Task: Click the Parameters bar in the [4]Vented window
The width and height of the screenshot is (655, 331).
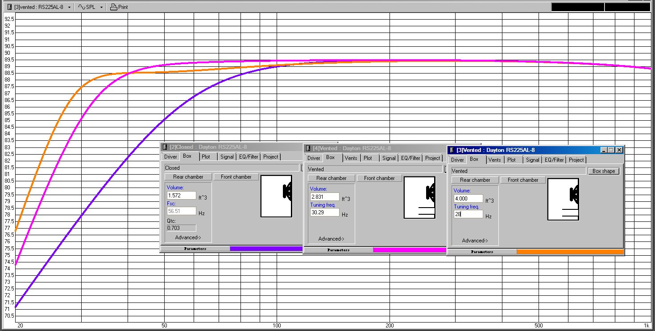Action: [338, 250]
